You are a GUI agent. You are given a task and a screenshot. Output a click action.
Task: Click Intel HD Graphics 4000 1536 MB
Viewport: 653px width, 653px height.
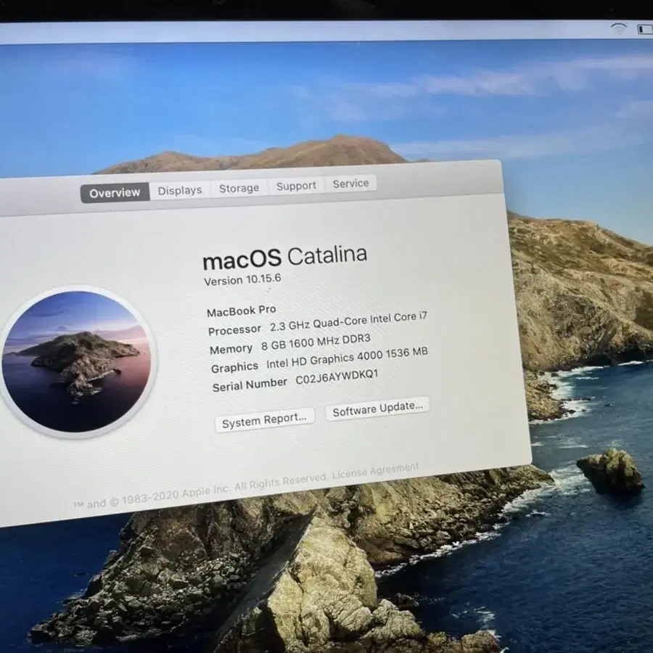[x=347, y=358]
